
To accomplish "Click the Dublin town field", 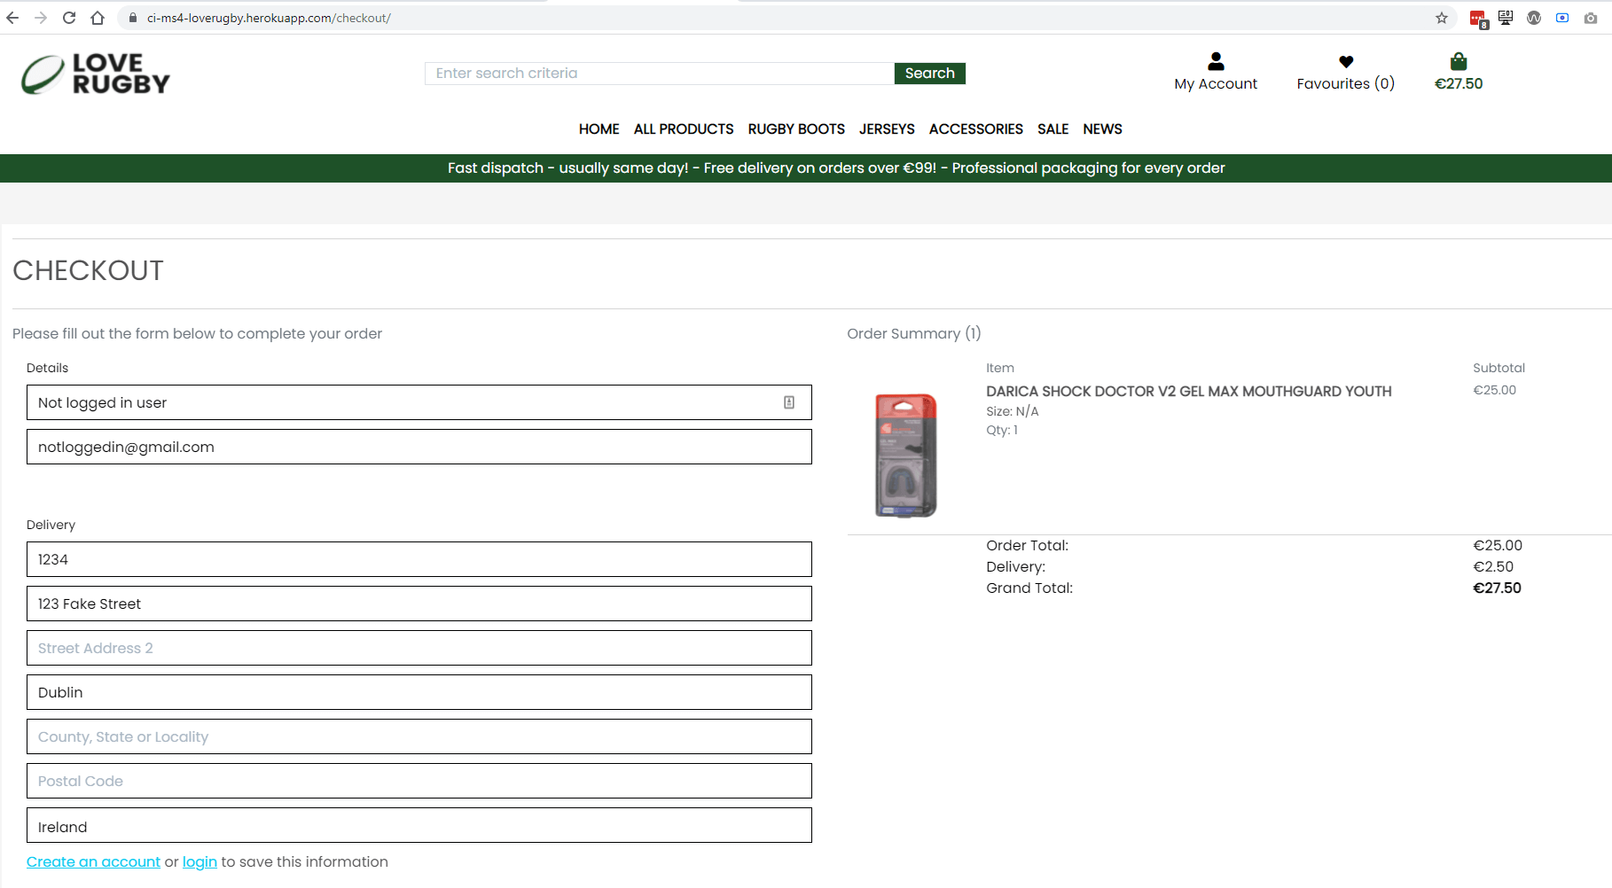I will pos(419,692).
